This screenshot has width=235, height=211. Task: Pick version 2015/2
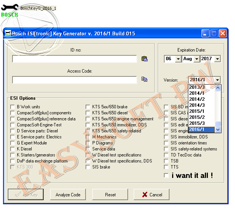[x=201, y=117]
